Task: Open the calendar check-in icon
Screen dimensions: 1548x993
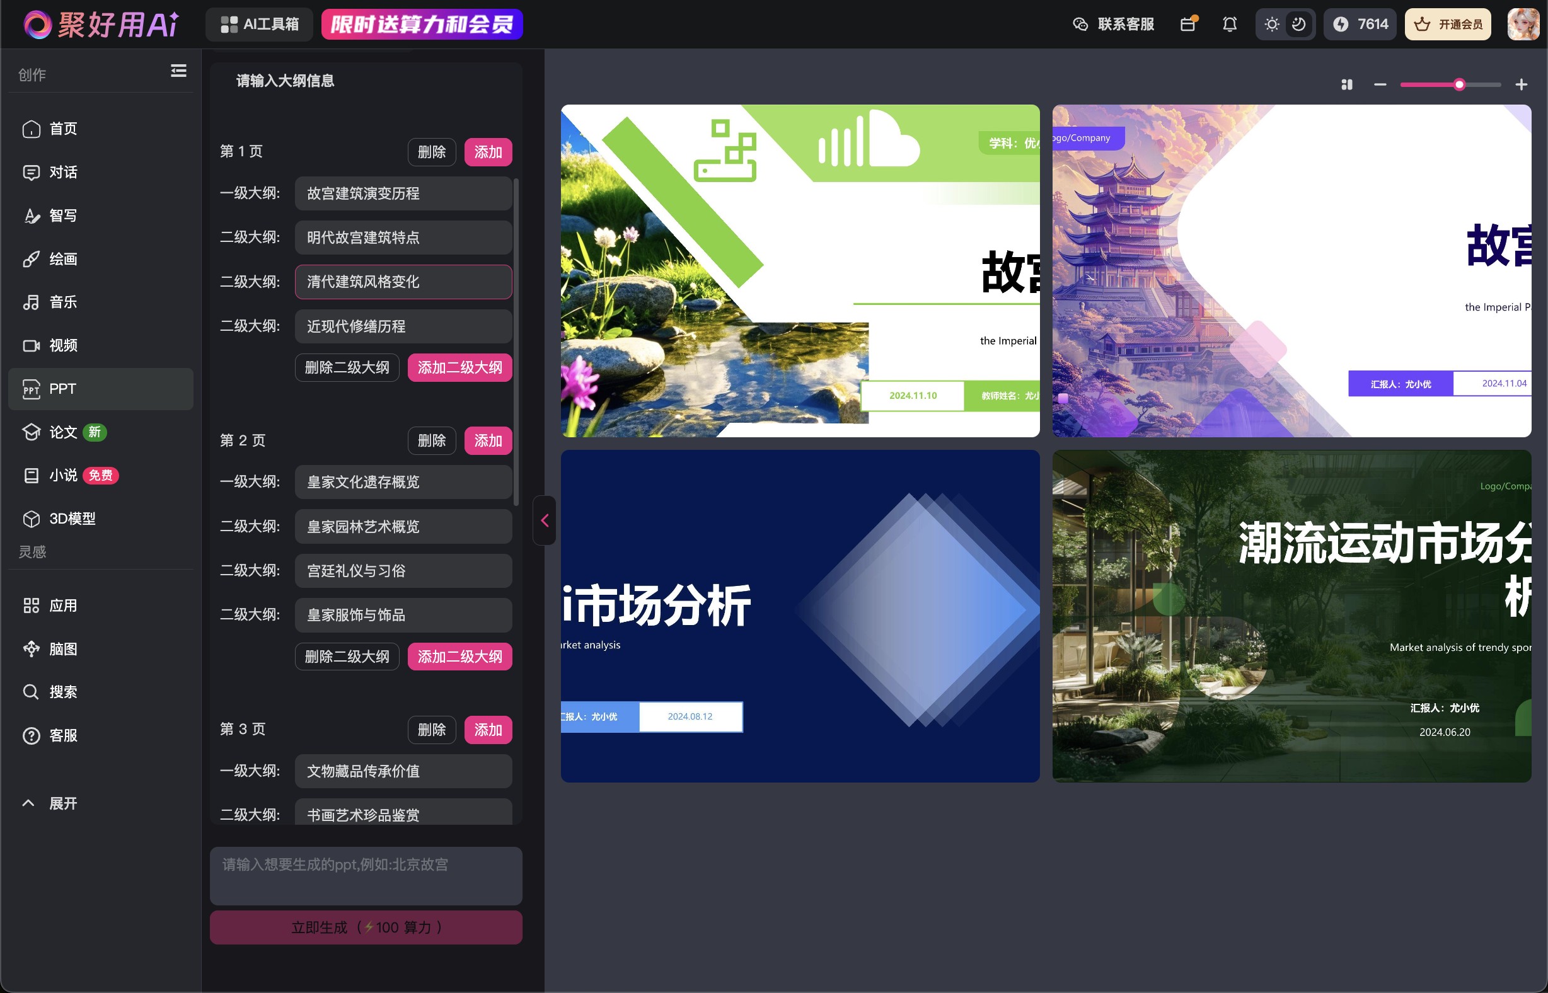Action: (1187, 25)
